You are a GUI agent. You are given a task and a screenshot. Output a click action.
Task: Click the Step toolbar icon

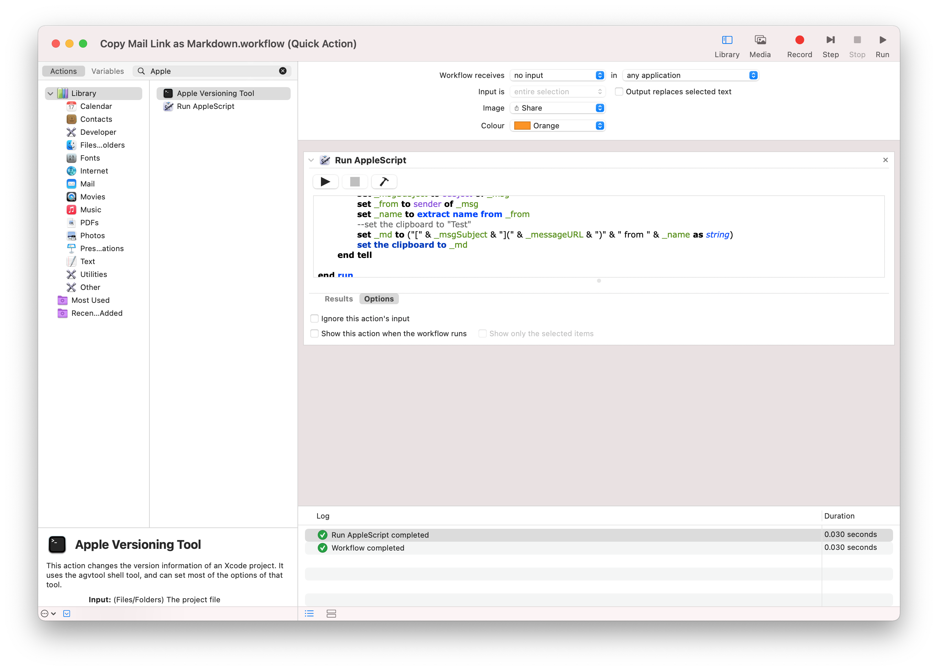(830, 40)
